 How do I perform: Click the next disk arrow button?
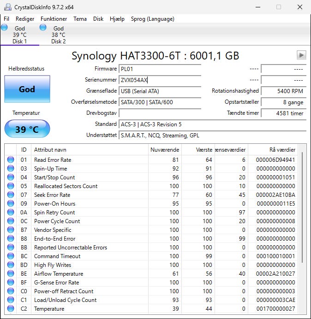pos(301,55)
